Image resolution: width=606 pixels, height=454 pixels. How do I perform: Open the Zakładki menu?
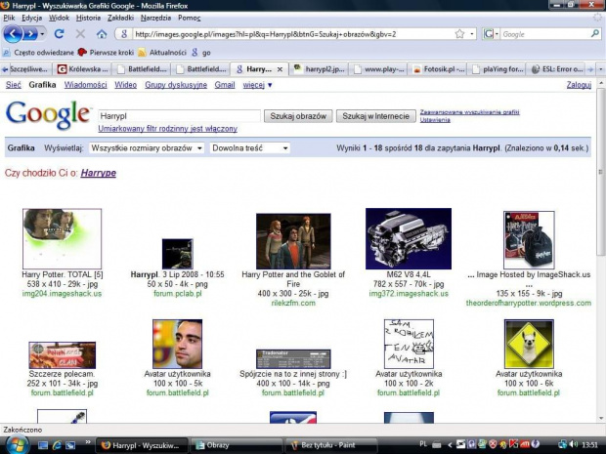click(x=120, y=18)
